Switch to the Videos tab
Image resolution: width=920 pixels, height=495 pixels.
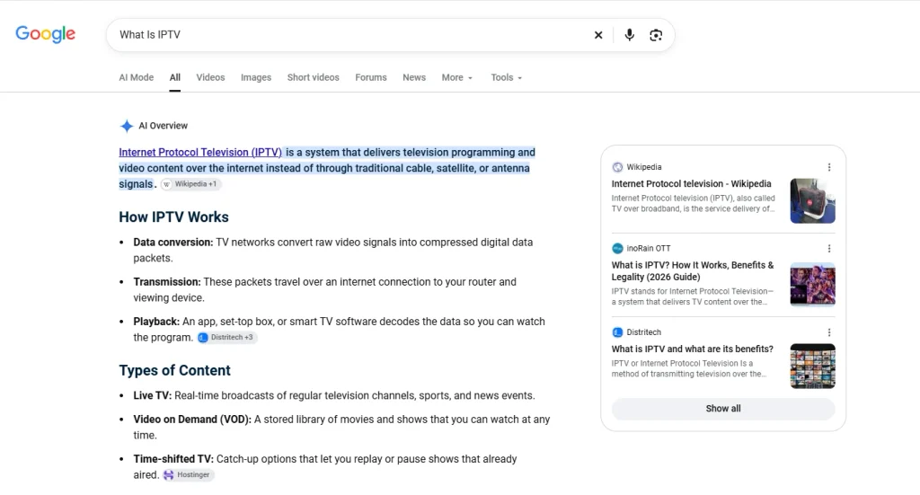(210, 77)
